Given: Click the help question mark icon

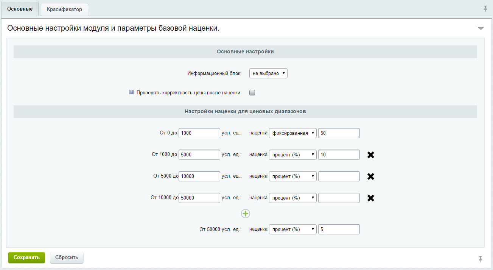Looking at the screenshot, I should [131, 92].
